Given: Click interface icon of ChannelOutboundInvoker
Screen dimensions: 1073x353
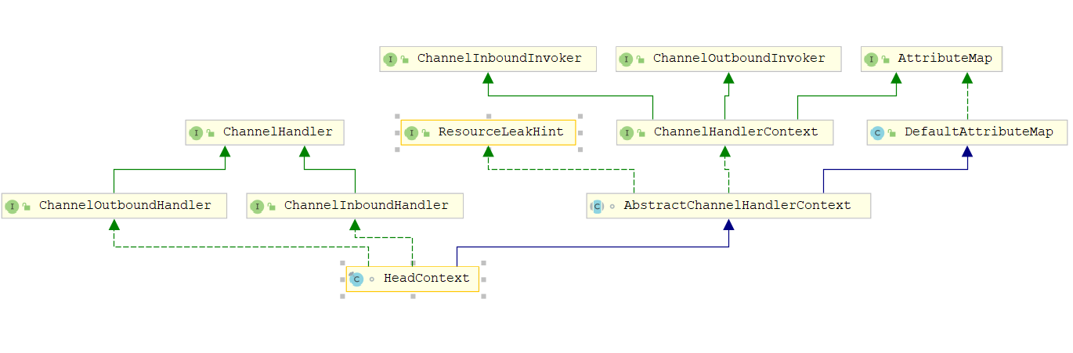Looking at the screenshot, I should pos(626,59).
